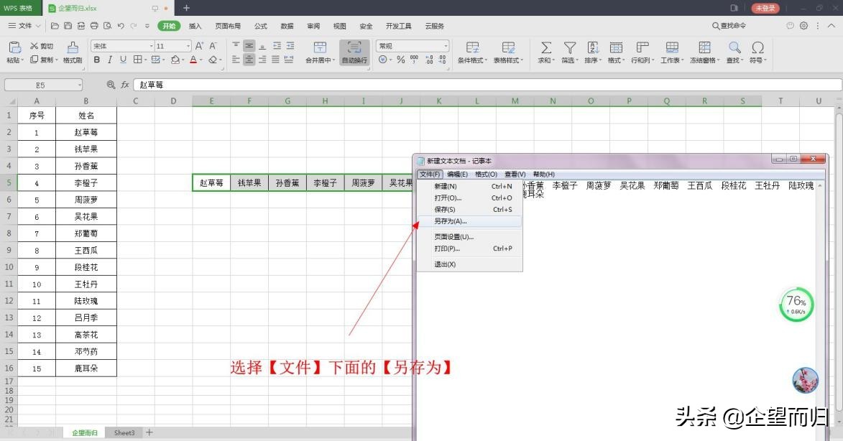843x441 pixels.
Task: Open the 插入 (Insert) ribbon tab
Action: 195,26
